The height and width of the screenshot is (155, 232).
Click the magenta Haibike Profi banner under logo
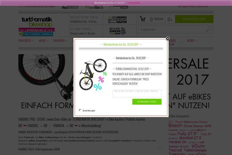(37, 30)
